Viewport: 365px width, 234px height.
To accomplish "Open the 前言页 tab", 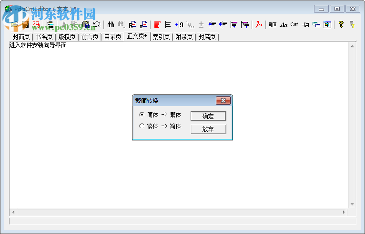I will (x=90, y=37).
